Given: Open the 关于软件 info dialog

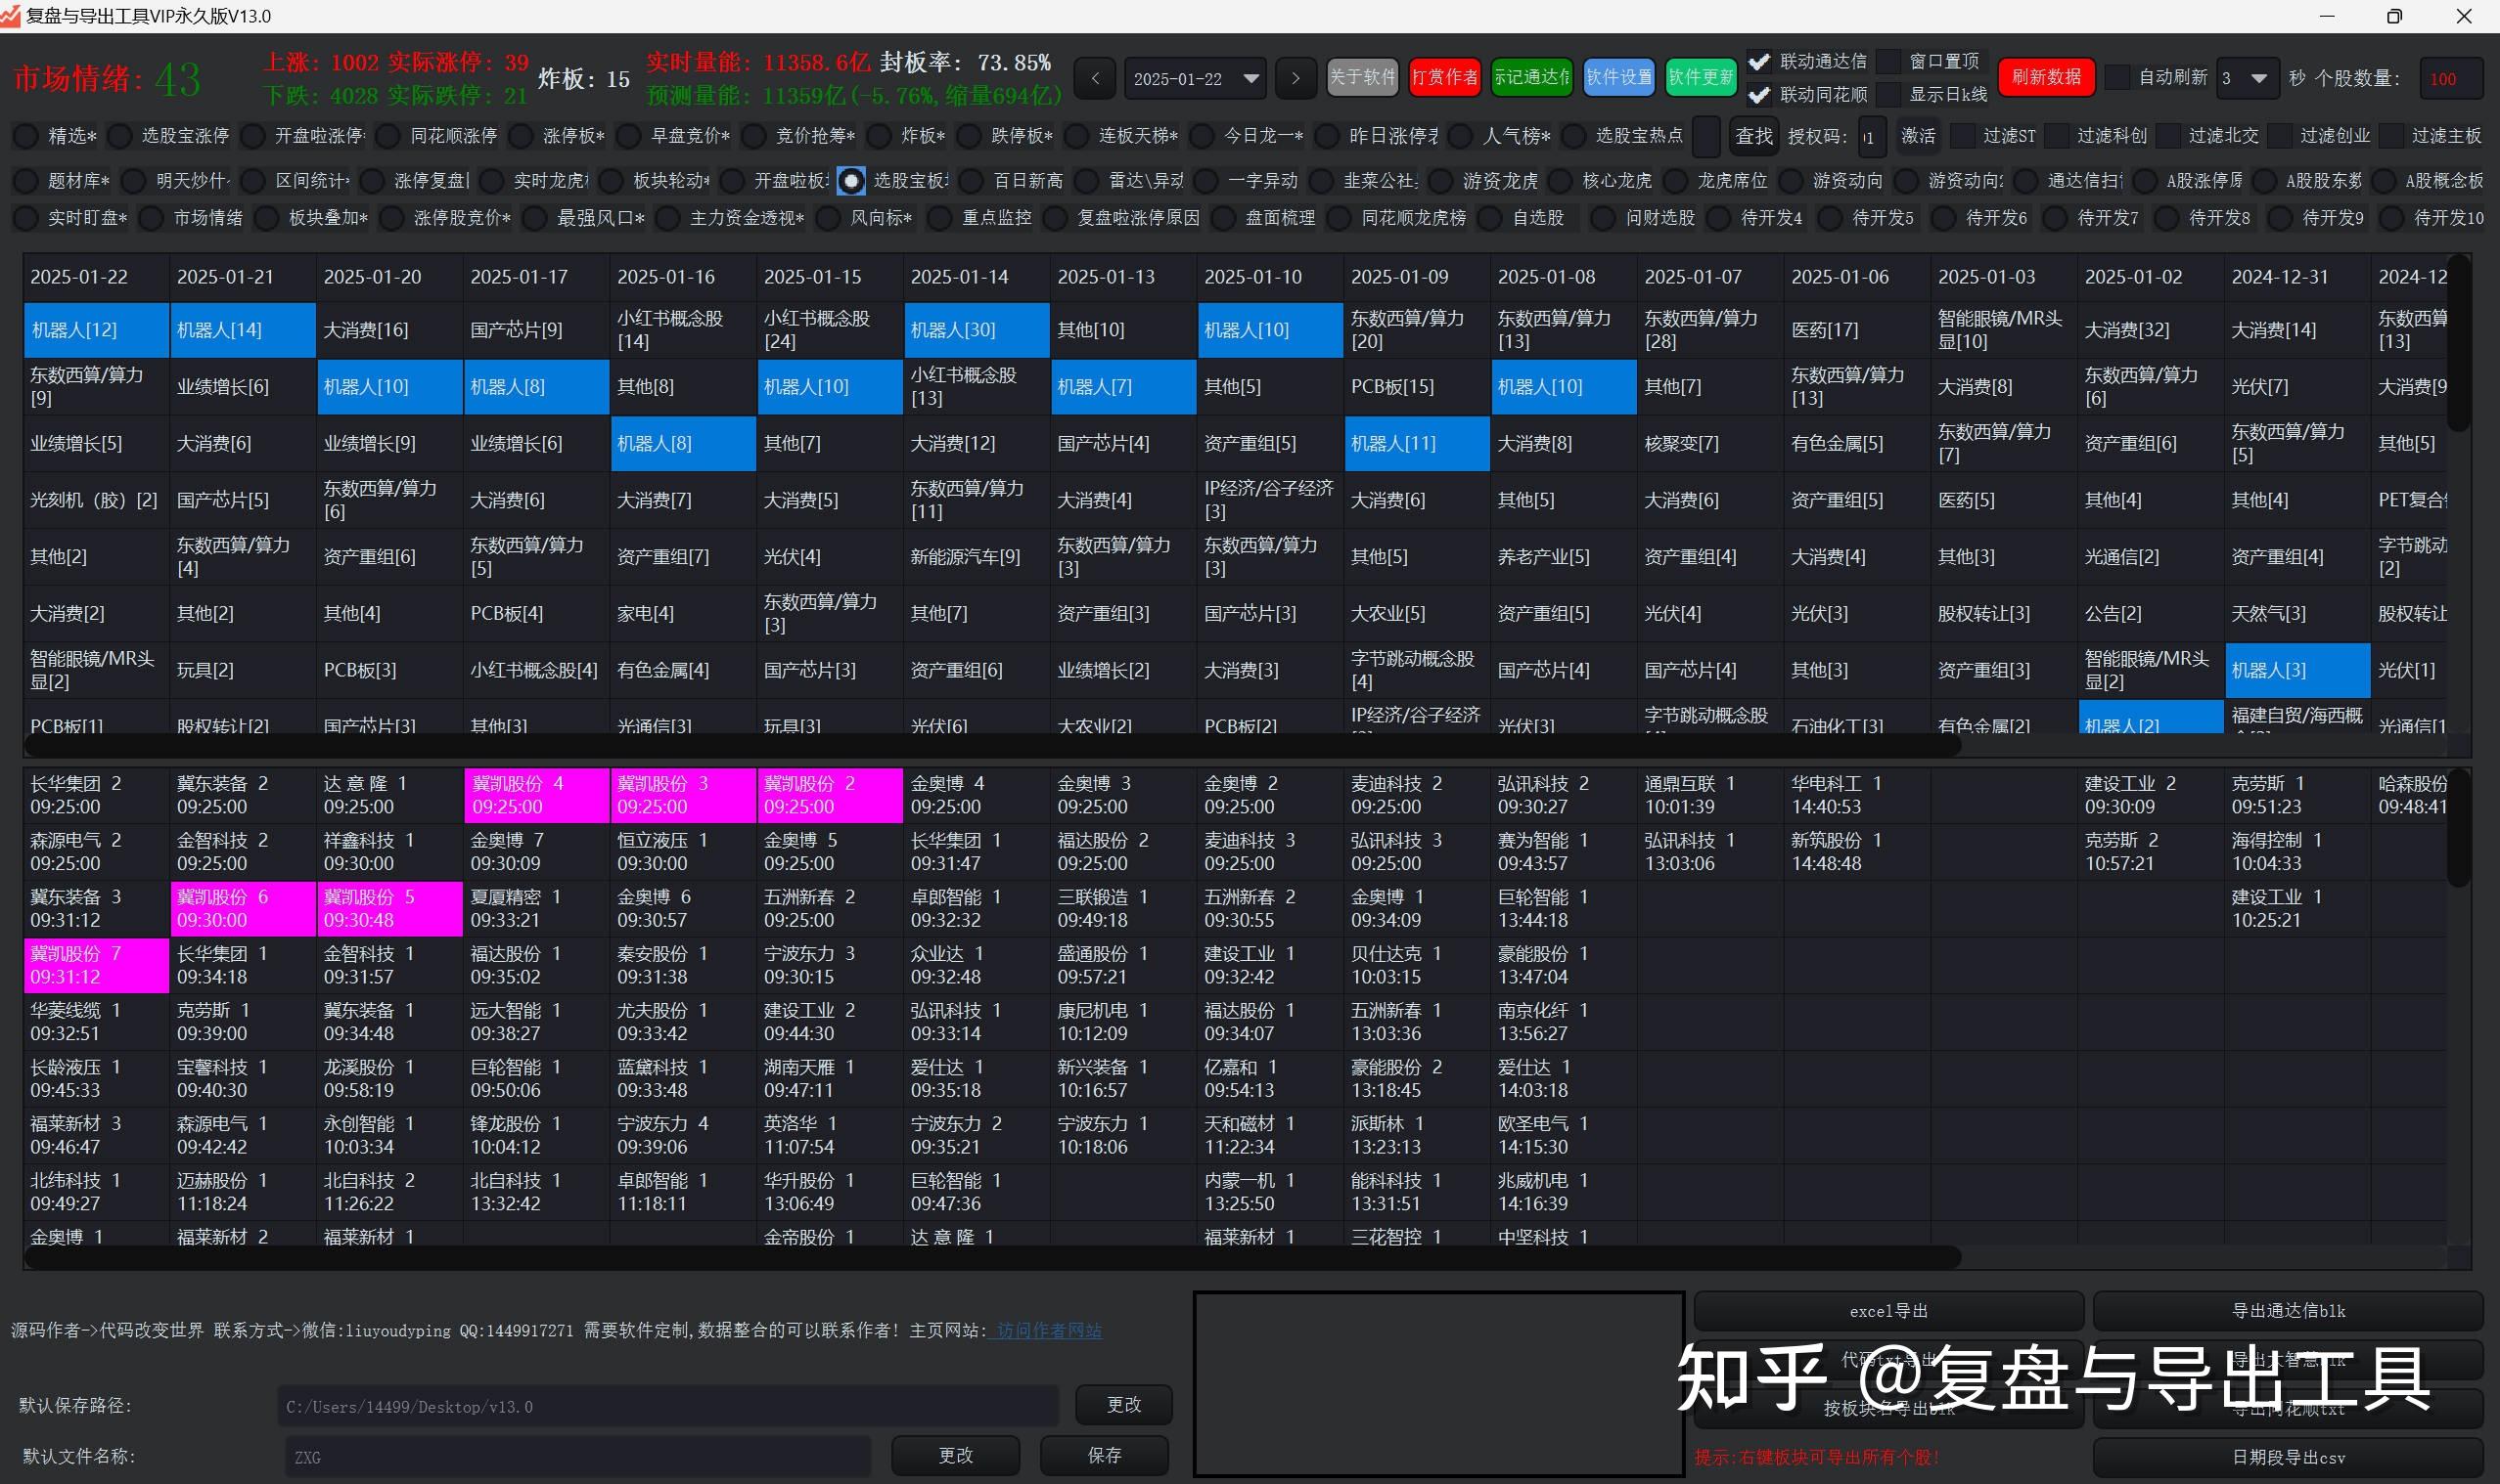Looking at the screenshot, I should (1362, 78).
